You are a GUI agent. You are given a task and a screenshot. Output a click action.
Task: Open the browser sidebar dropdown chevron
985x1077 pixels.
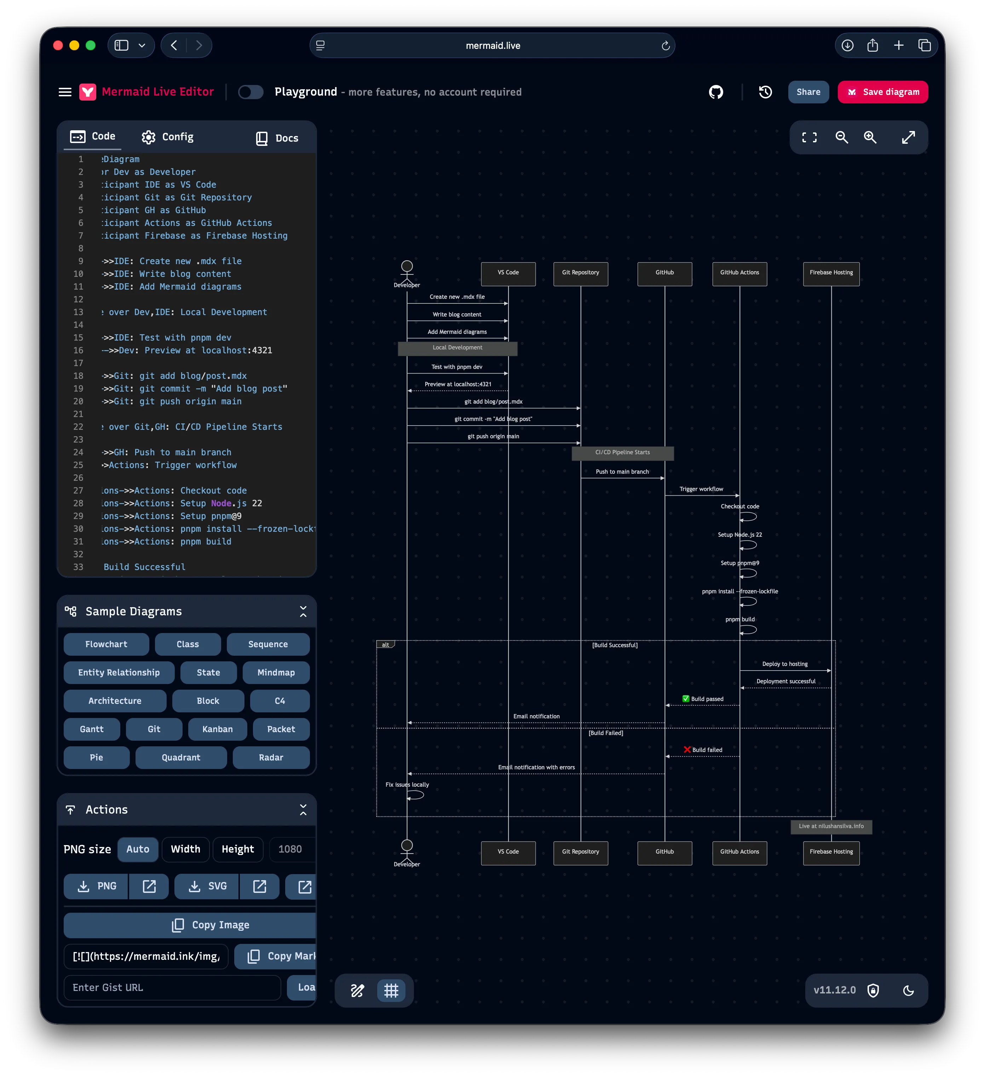coord(141,45)
